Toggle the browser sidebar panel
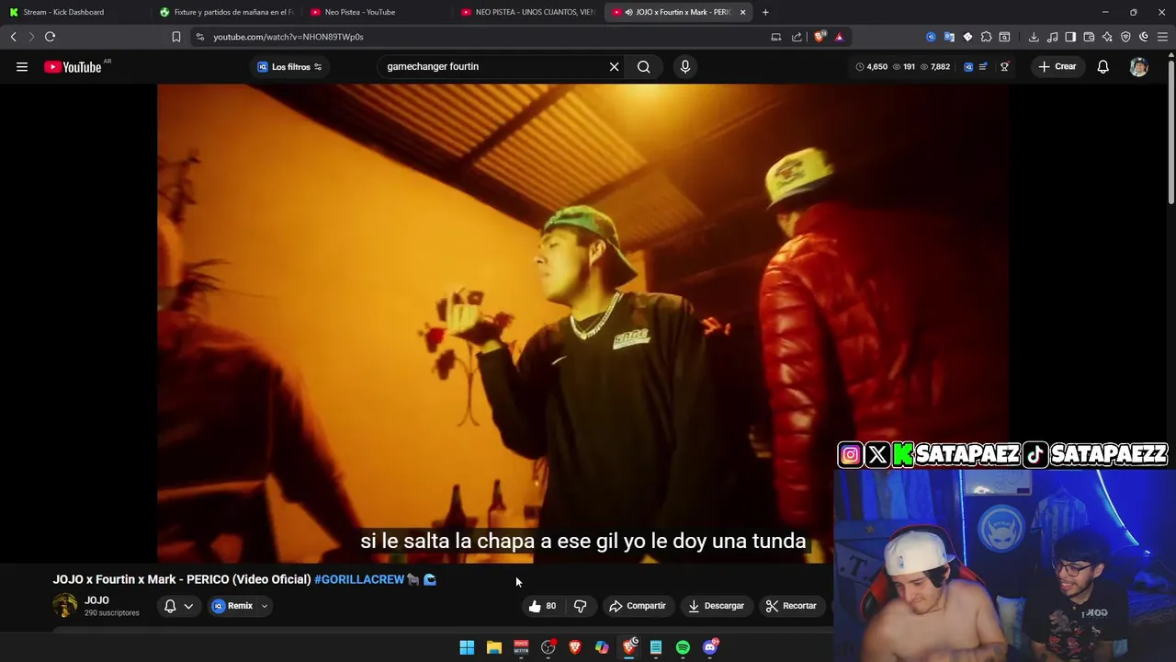Screen dimensions: 1176x662 pyautogui.click(x=1070, y=37)
